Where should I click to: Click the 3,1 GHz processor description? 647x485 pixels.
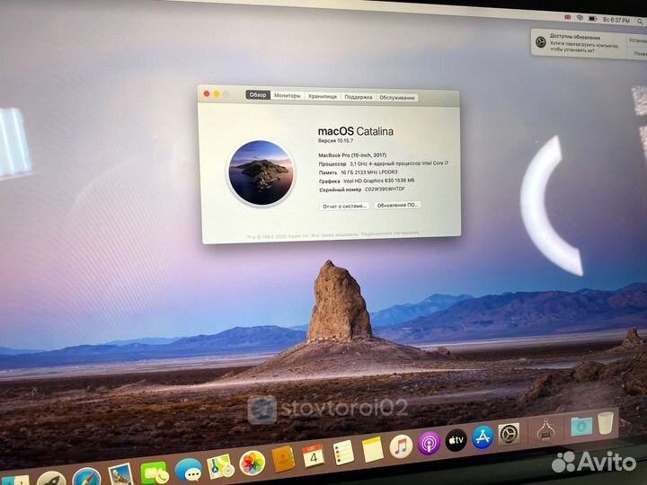click(x=399, y=163)
